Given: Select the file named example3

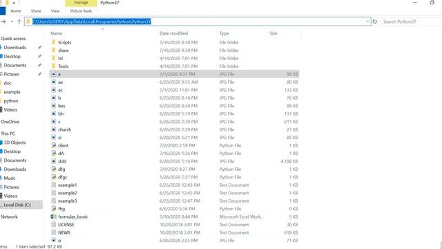Looking at the screenshot, I should pos(68,201).
